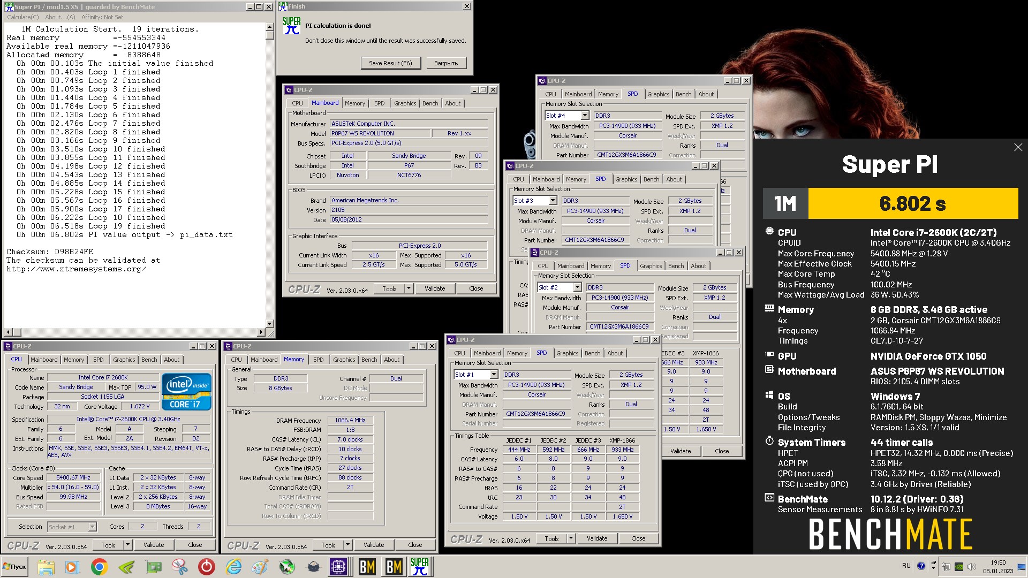The height and width of the screenshot is (578, 1028).
Task: Click the green sphere arrow taskbar icon
Action: click(x=287, y=567)
